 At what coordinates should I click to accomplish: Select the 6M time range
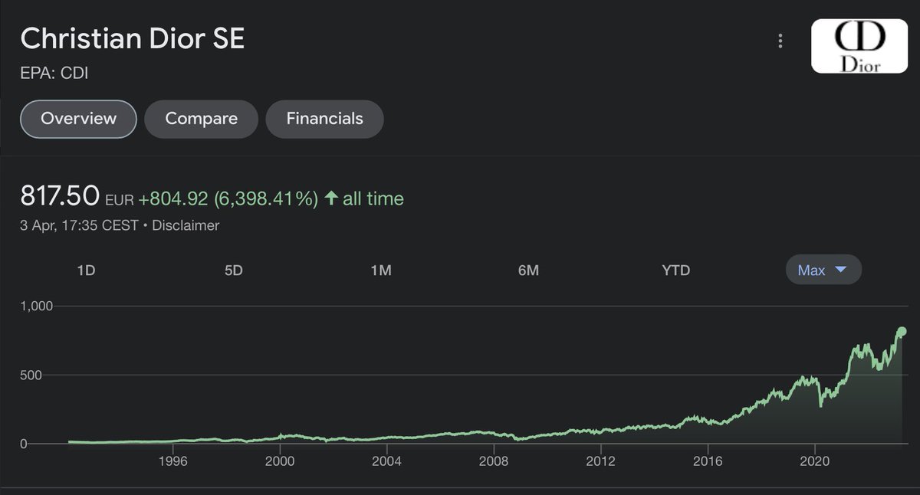[x=528, y=270]
